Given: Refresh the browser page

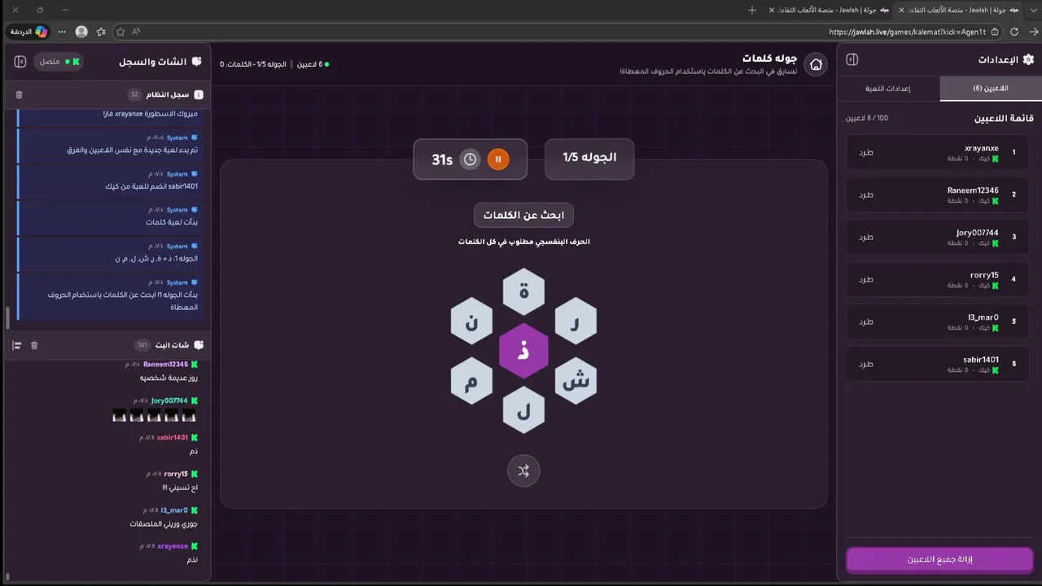Looking at the screenshot, I should pos(1014,32).
